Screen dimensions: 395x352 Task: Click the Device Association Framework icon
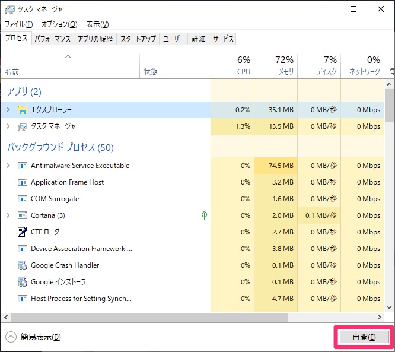pyautogui.click(x=23, y=249)
